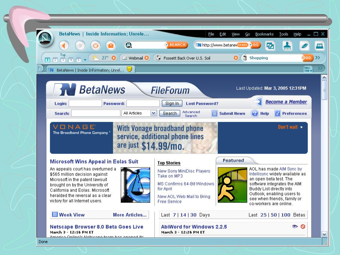Click the orange GO button beside the URL

tap(255, 45)
